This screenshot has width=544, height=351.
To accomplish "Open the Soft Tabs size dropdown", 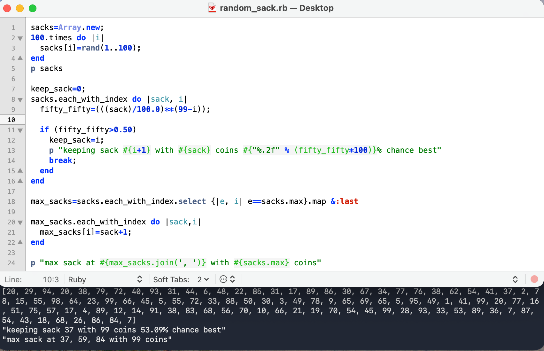I will (x=203, y=279).
